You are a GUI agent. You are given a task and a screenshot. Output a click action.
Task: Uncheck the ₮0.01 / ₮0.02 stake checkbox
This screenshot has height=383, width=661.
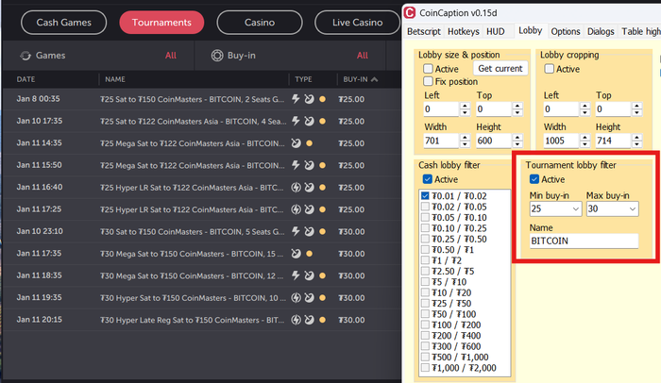coord(425,196)
